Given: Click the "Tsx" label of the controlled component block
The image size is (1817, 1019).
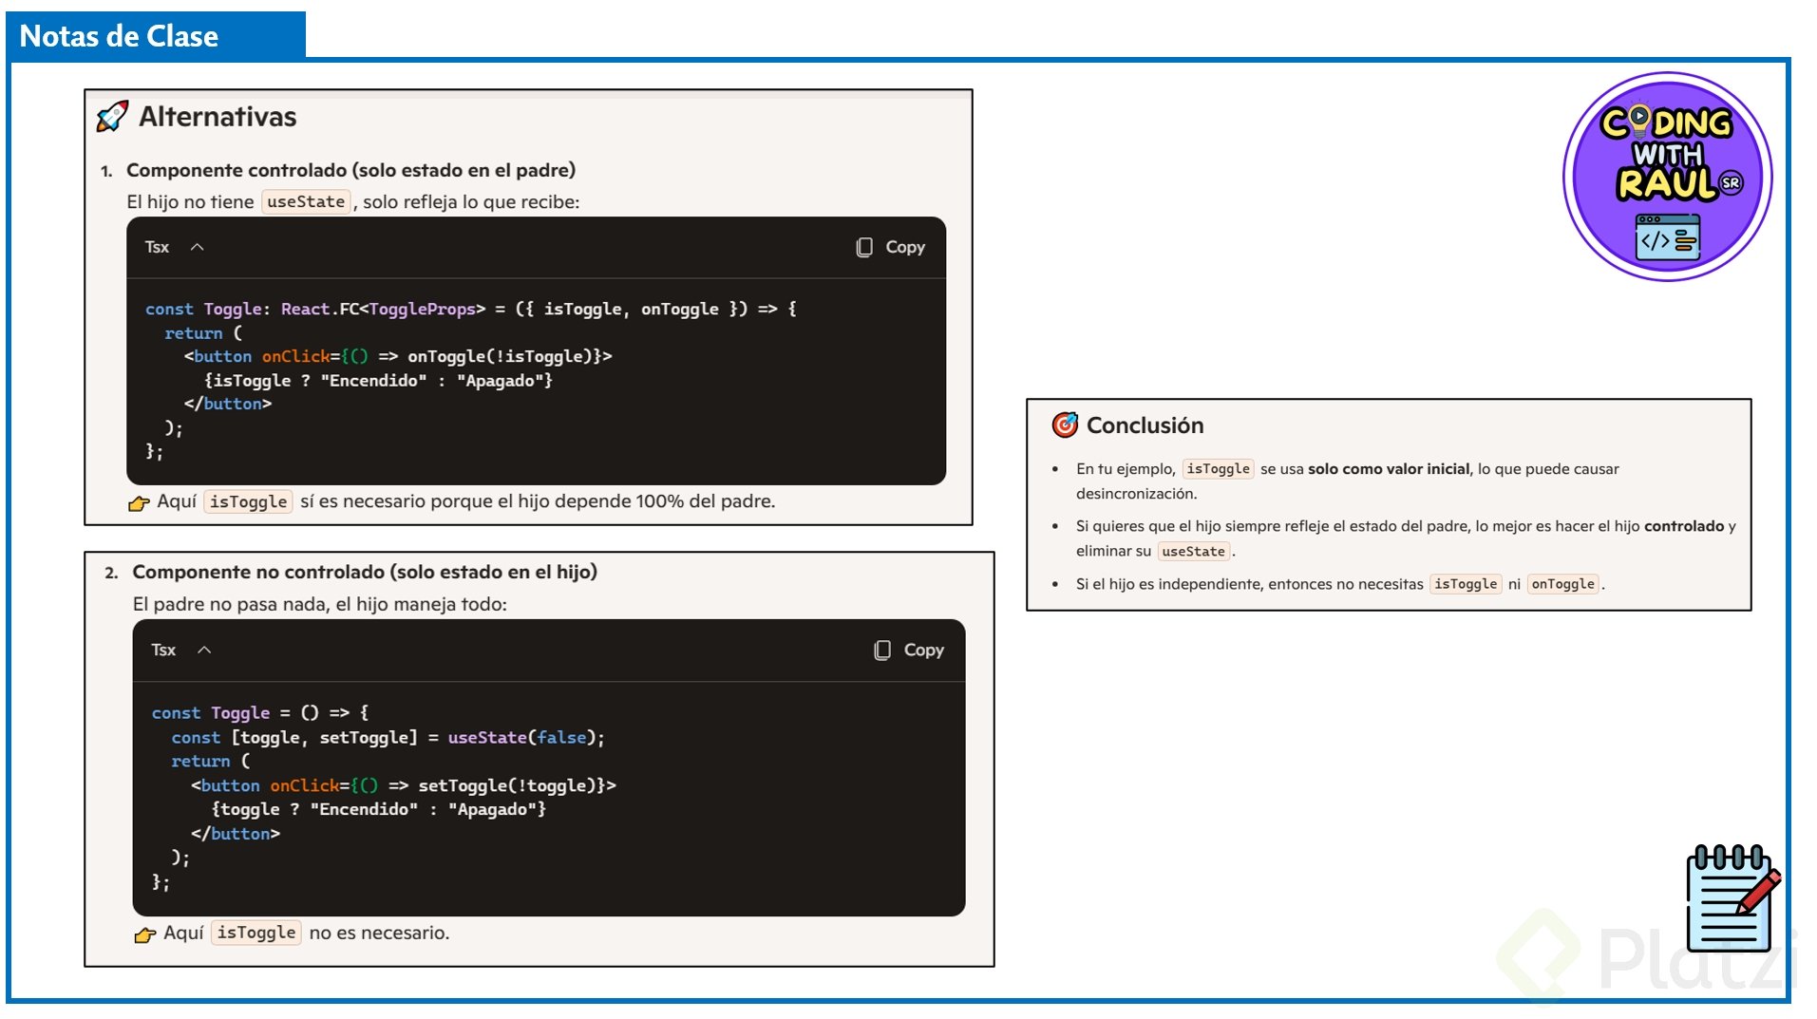Looking at the screenshot, I should pyautogui.click(x=157, y=247).
